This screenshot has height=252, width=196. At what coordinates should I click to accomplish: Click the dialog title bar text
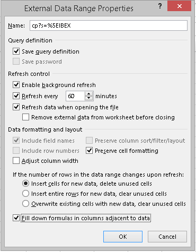pos(79,8)
